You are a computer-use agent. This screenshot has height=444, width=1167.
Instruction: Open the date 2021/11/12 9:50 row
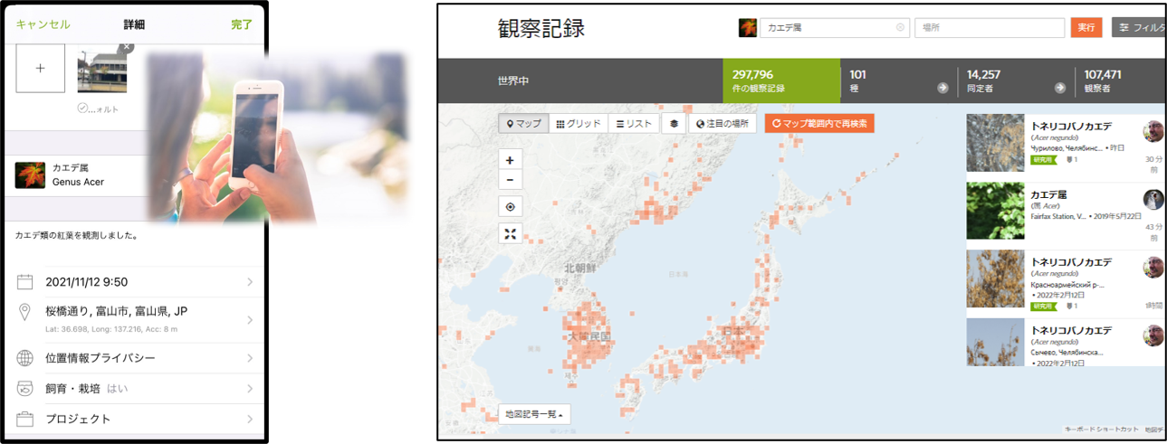point(136,283)
